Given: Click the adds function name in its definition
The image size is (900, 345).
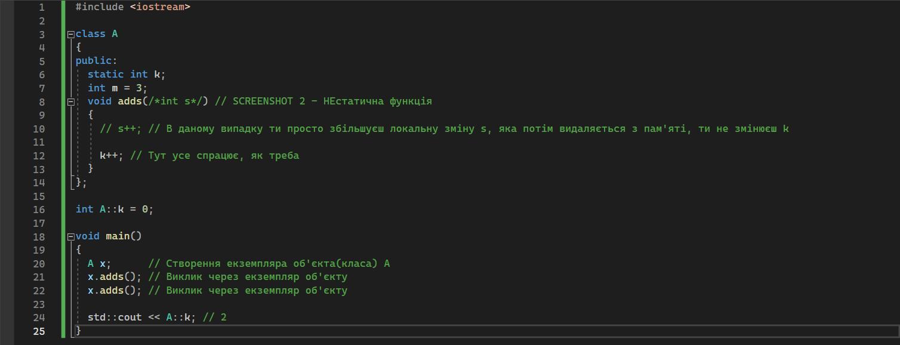Looking at the screenshot, I should (x=130, y=101).
